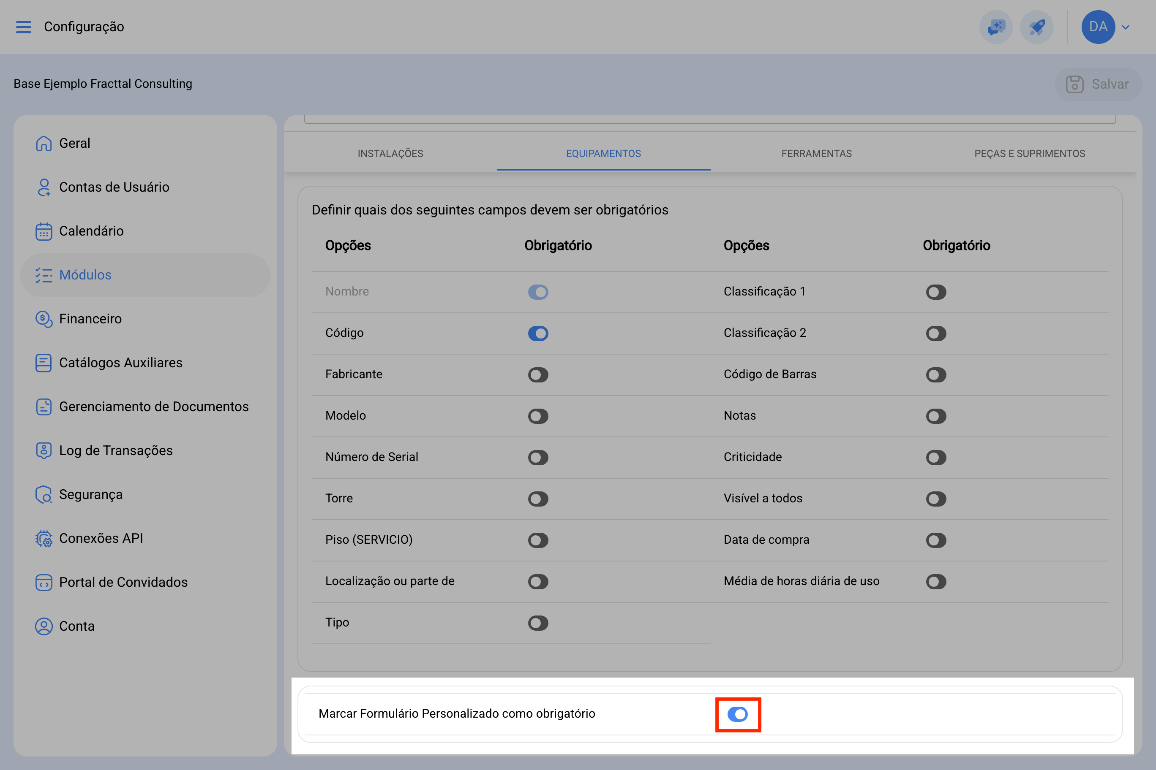
Task: Enable Localização ou parte de switch
Action: point(538,581)
